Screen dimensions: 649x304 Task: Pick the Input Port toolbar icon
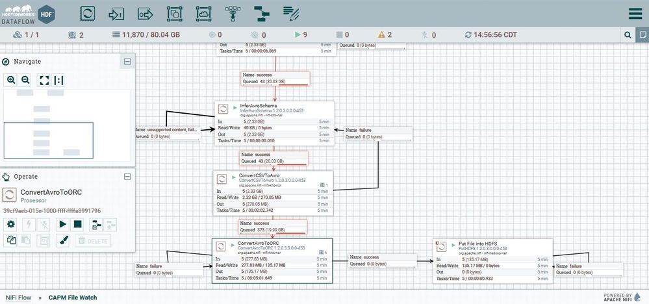(117, 13)
